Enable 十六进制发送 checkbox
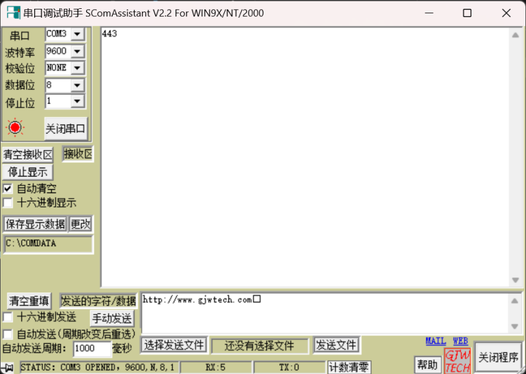The image size is (526, 374). click(8, 317)
